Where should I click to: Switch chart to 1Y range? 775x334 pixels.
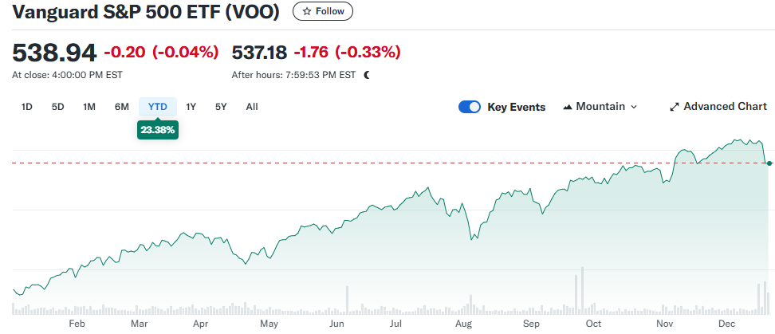pos(191,107)
